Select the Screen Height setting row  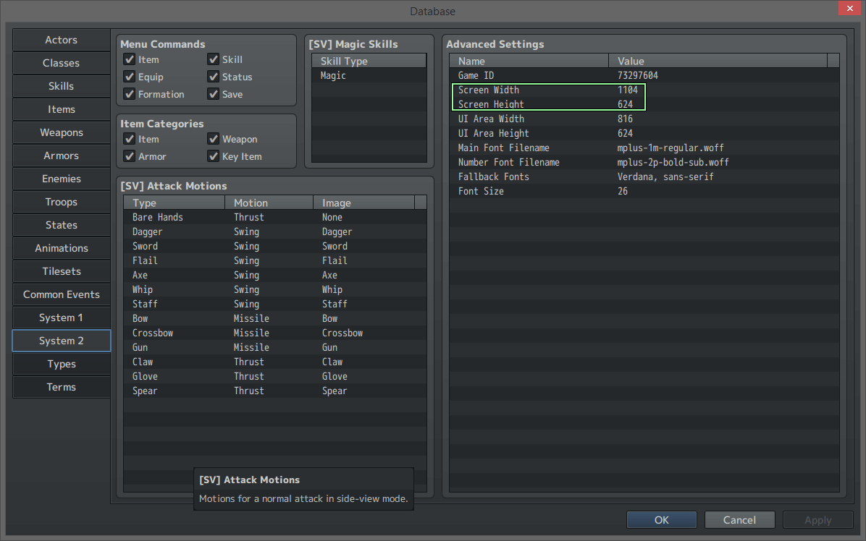click(x=644, y=104)
